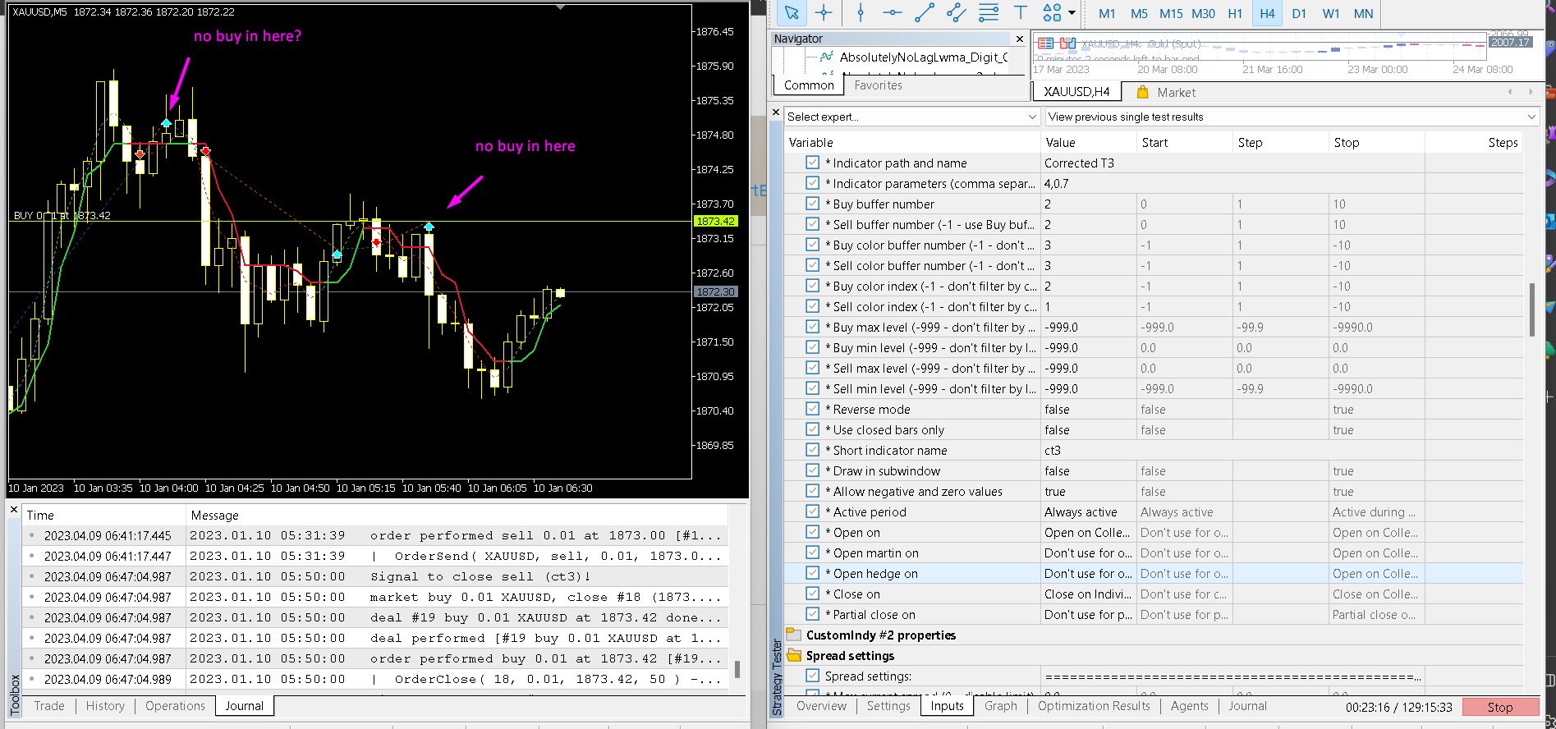Collapse the Spread settings folder
Screen dimensions: 1556x729
[794, 655]
